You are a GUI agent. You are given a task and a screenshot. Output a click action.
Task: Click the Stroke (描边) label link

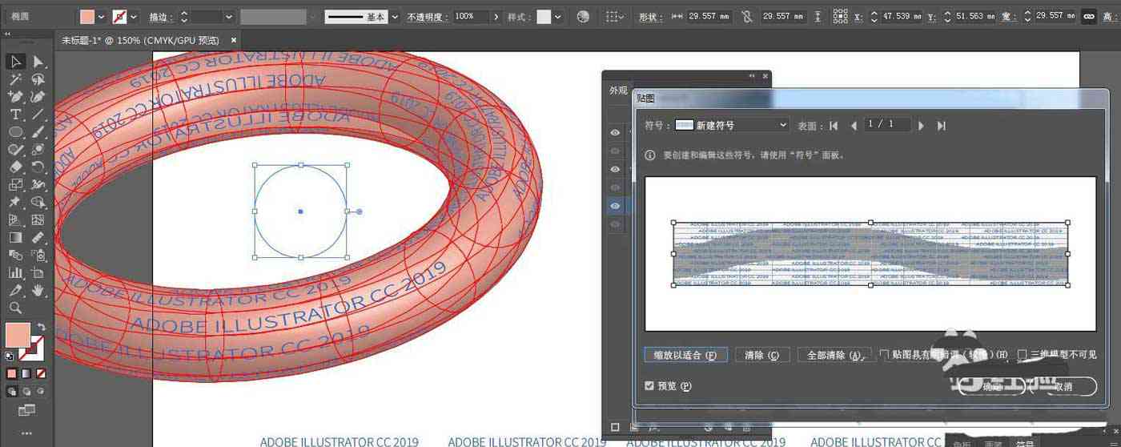(160, 16)
